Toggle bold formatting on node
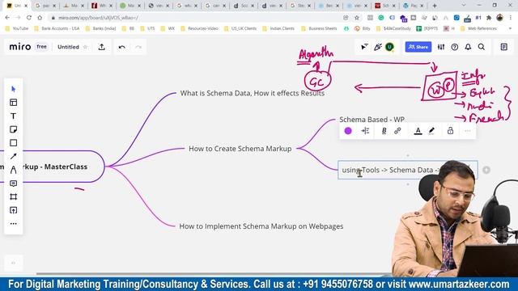This screenshot has height=291, width=518. tap(384, 131)
